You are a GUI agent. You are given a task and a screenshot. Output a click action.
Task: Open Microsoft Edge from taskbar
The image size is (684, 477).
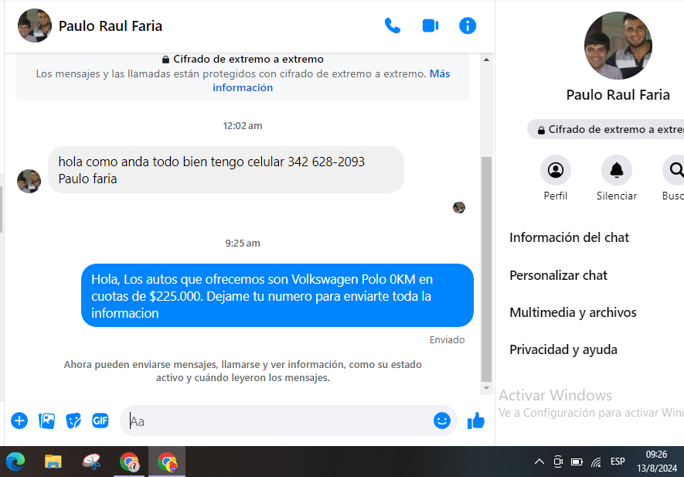15,462
